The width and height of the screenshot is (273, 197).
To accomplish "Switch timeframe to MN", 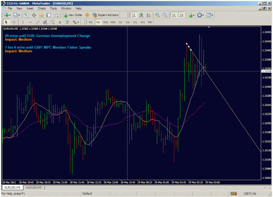I will [150, 22].
